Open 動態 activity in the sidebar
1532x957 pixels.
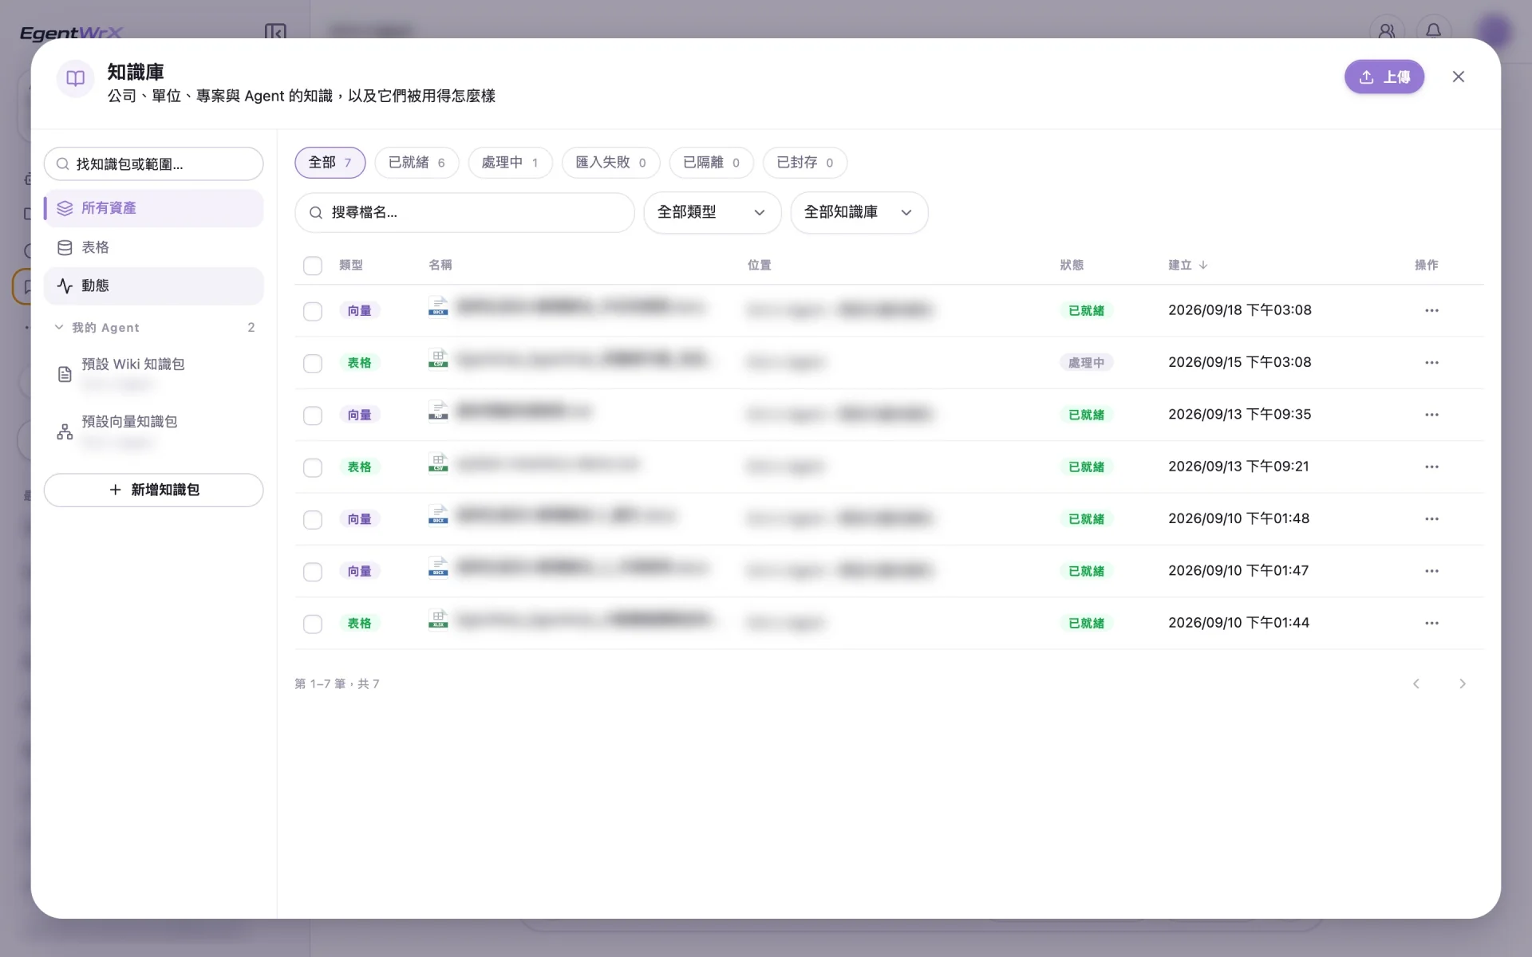pyautogui.click(x=153, y=286)
